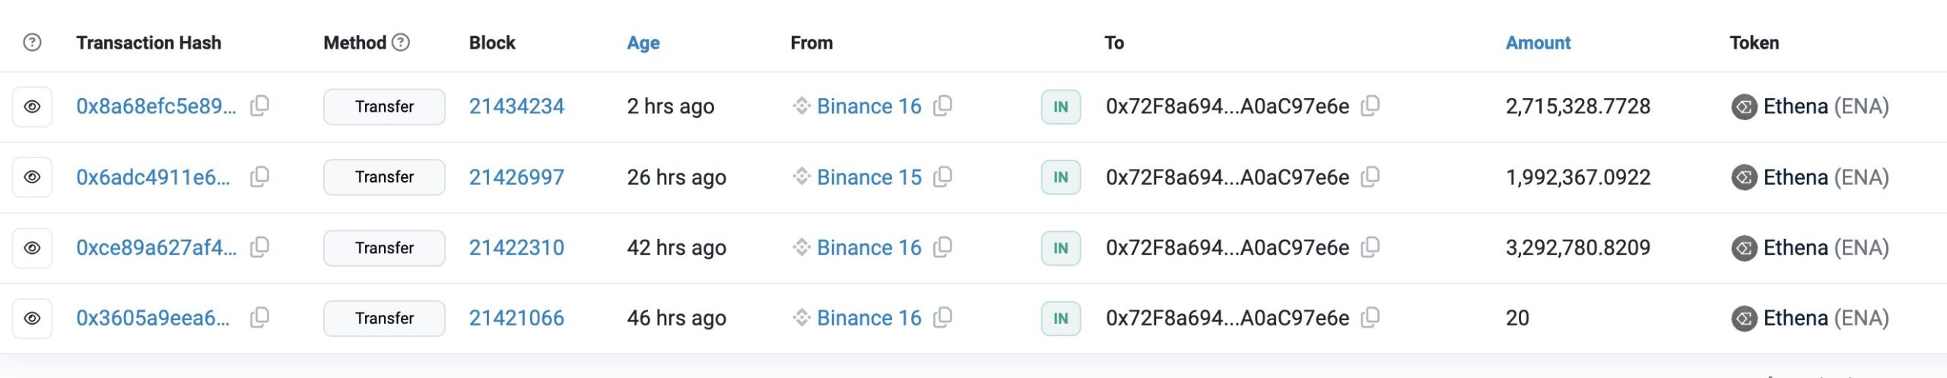Open block 21426997
This screenshot has width=1947, height=378.
516,177
